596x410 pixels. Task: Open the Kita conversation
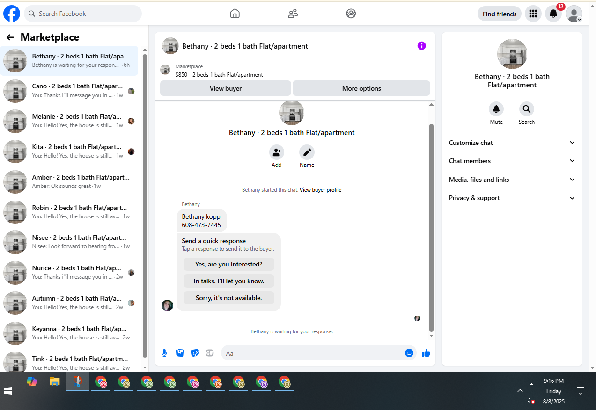tap(69, 151)
